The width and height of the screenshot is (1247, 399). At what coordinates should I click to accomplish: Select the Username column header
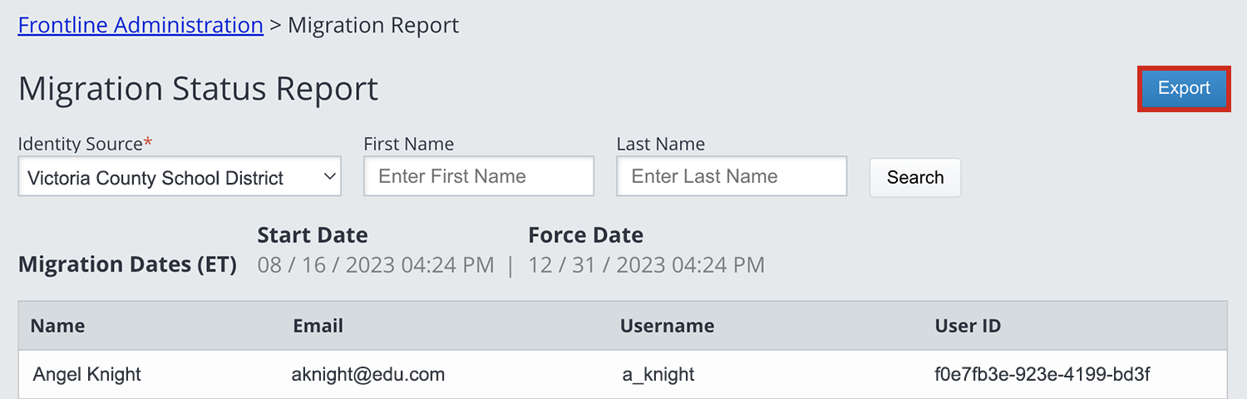pos(667,326)
